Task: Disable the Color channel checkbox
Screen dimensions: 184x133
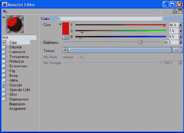Action: [4, 42]
